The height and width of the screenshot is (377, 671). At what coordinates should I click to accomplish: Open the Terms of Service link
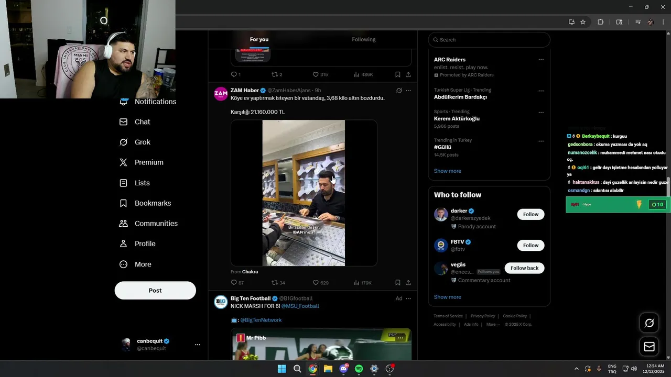(x=448, y=316)
